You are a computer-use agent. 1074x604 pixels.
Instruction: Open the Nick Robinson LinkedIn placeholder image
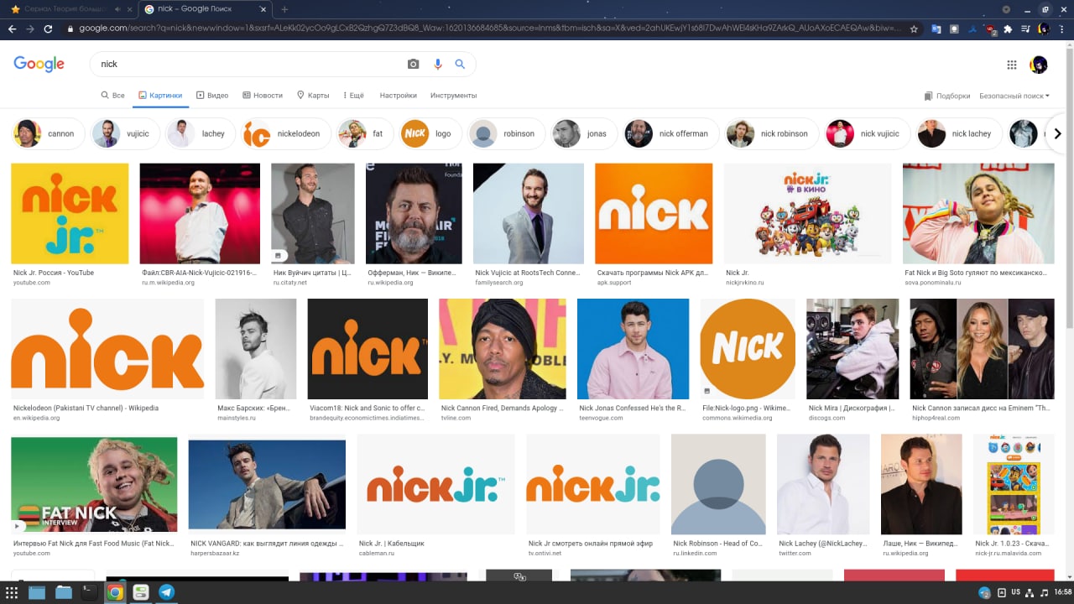pyautogui.click(x=718, y=484)
